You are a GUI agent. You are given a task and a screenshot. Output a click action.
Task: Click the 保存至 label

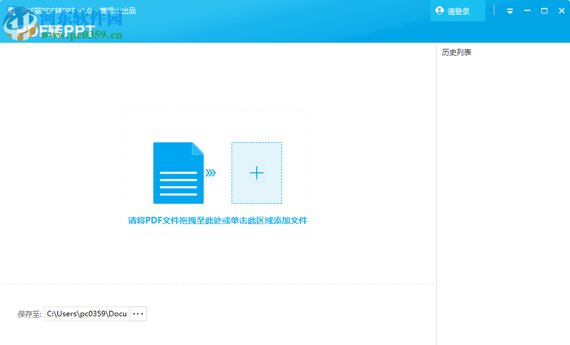point(29,314)
